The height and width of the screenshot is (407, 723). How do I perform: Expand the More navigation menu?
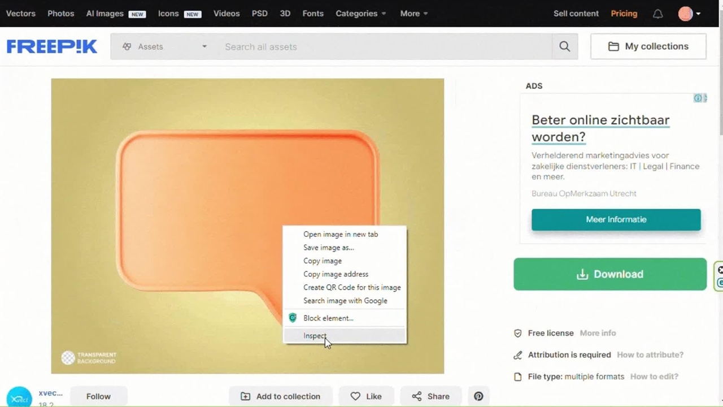click(413, 14)
